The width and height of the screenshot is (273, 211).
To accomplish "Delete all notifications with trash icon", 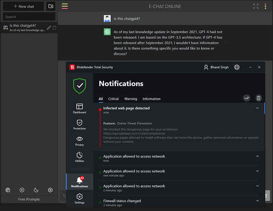I will pos(259,98).
